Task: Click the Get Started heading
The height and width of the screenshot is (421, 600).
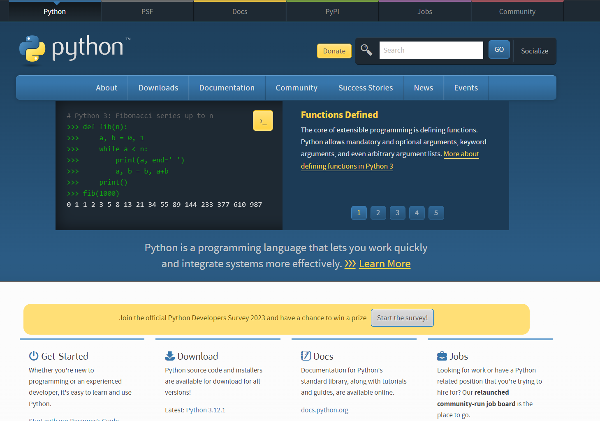Action: (x=65, y=356)
